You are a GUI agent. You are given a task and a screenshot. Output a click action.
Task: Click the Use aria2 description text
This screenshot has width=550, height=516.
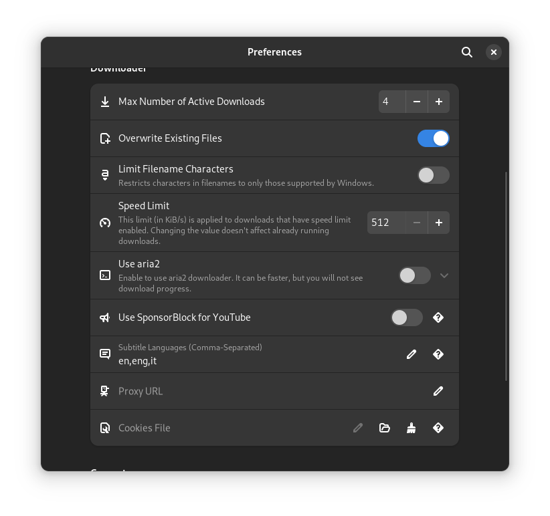(x=241, y=283)
